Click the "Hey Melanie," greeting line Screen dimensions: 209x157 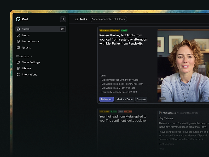pyautogui.click(x=166, y=118)
